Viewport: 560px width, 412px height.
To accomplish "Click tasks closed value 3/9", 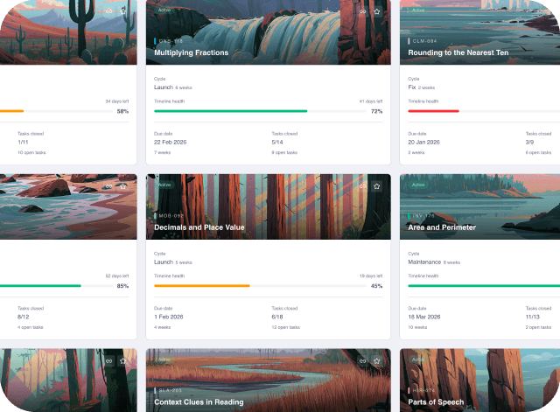I will [529, 142].
